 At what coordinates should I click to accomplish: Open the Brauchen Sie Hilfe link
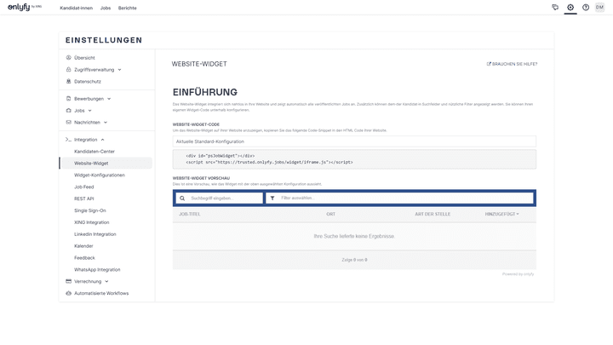pos(512,64)
